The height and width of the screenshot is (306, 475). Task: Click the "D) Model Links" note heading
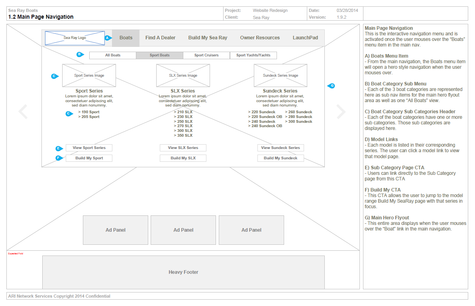click(x=381, y=139)
